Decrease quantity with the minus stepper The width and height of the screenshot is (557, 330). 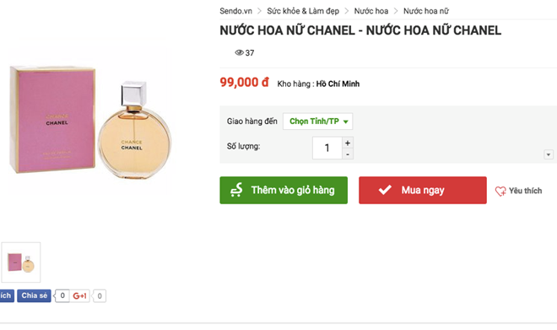[348, 154]
